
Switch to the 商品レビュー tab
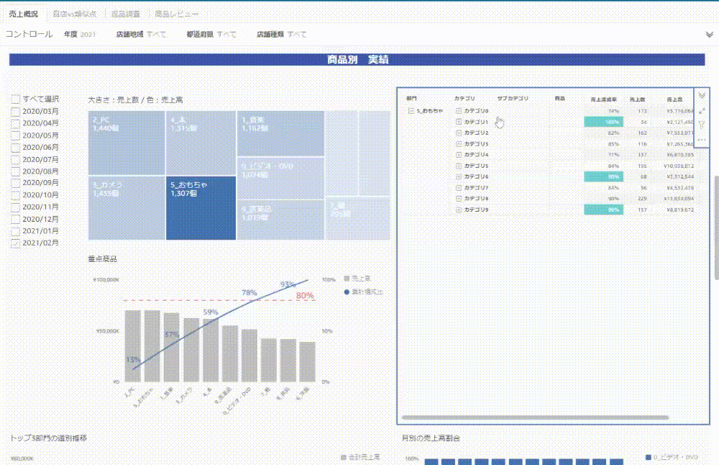coord(177,14)
